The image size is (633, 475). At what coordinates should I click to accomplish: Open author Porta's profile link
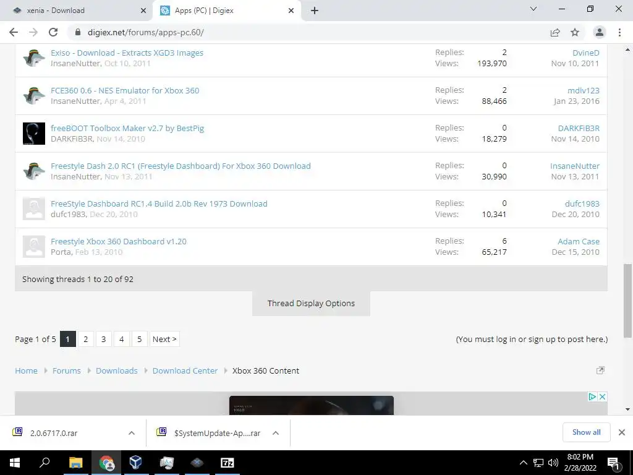(x=61, y=252)
